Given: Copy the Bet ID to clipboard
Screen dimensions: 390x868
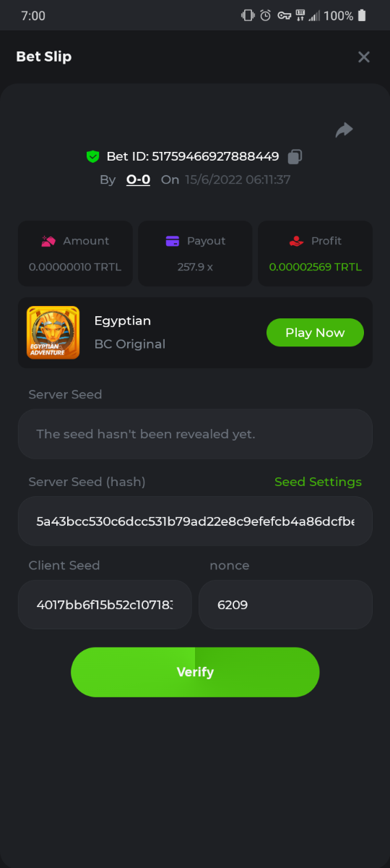Looking at the screenshot, I should tap(295, 156).
